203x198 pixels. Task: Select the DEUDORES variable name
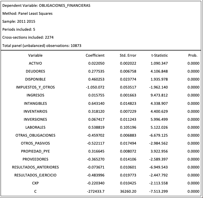click(35, 71)
